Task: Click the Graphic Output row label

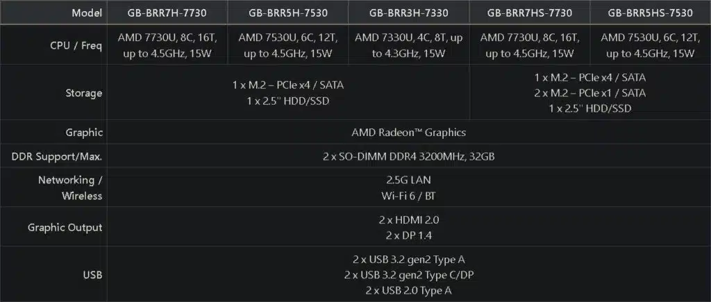Action: pos(65,228)
